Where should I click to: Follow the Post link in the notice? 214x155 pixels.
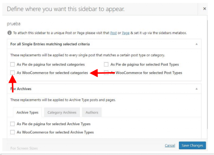click(113, 33)
